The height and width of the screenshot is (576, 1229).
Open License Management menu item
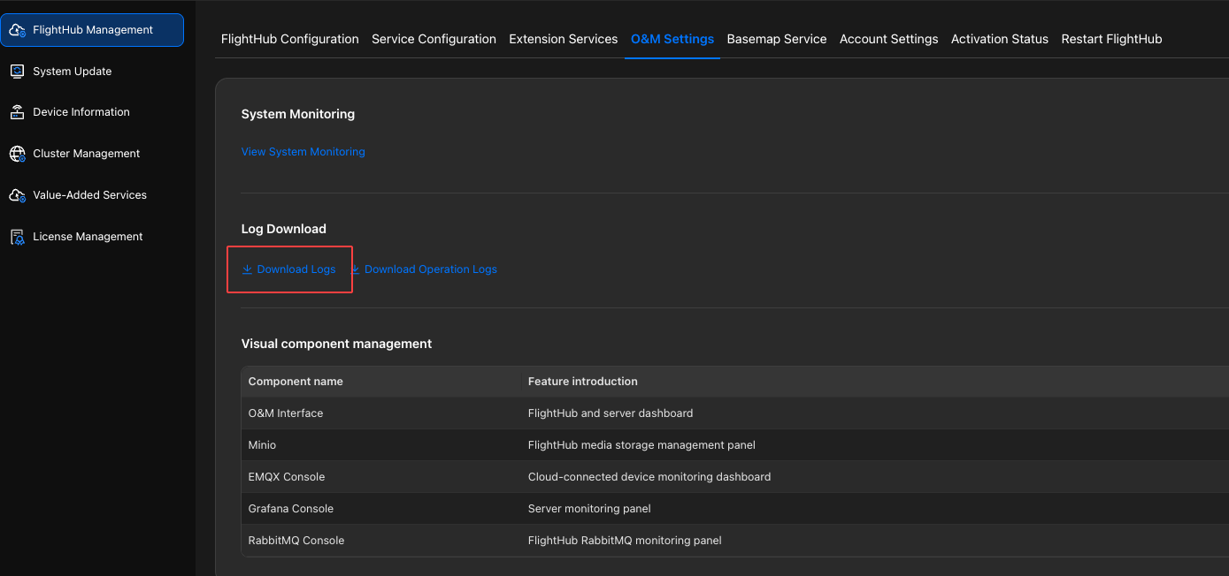point(88,237)
